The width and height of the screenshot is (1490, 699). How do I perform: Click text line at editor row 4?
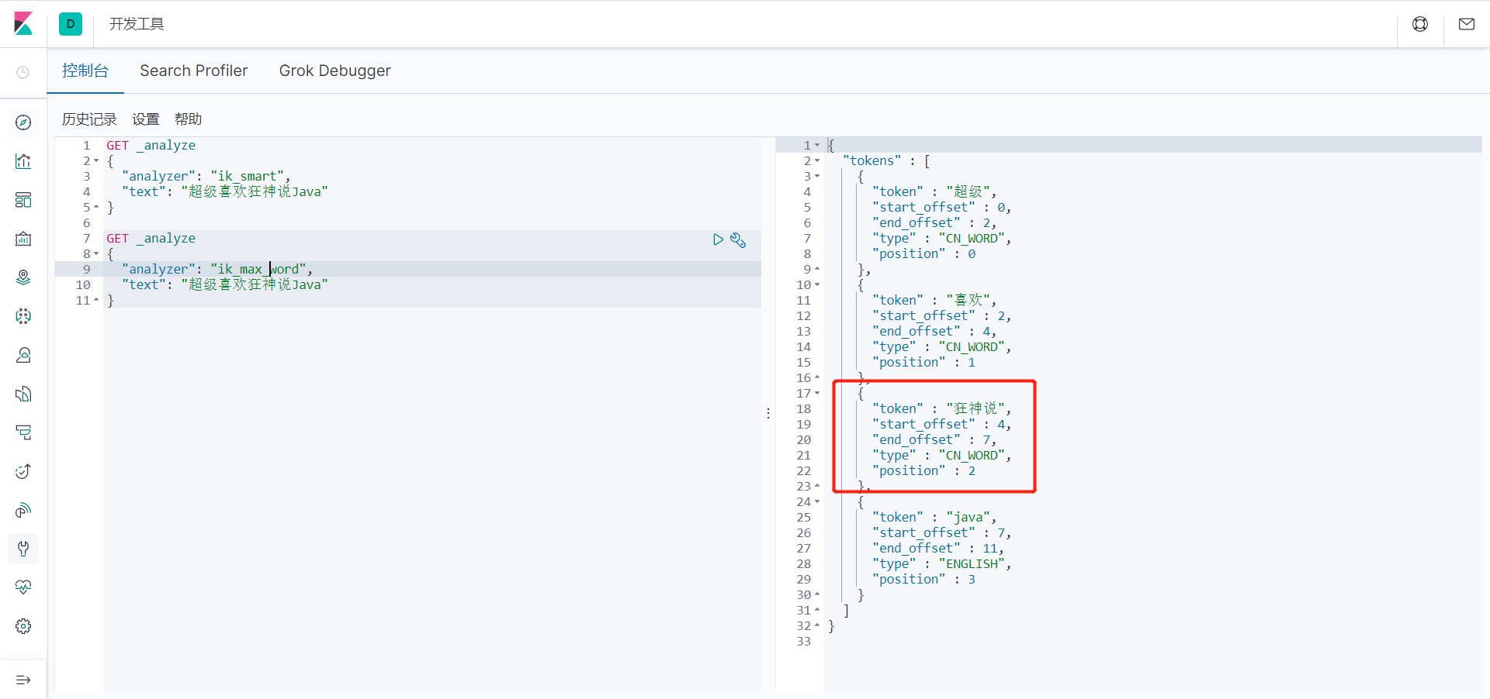(225, 192)
